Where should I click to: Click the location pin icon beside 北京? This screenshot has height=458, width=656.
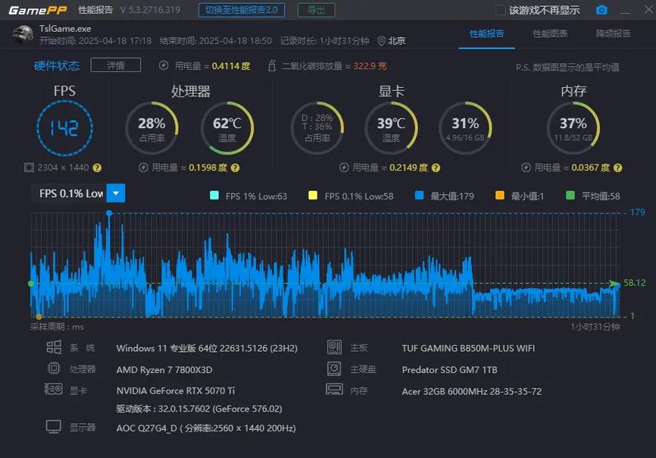(381, 41)
